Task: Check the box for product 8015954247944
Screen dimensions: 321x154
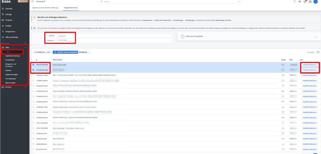Action: tap(33, 150)
